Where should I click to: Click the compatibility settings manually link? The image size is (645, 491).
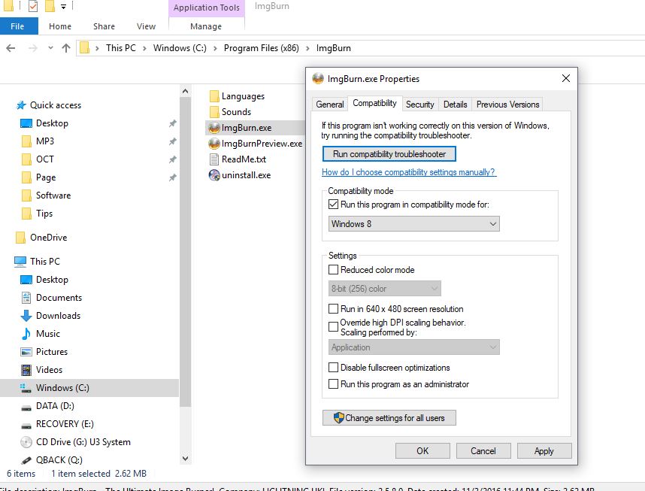click(408, 172)
